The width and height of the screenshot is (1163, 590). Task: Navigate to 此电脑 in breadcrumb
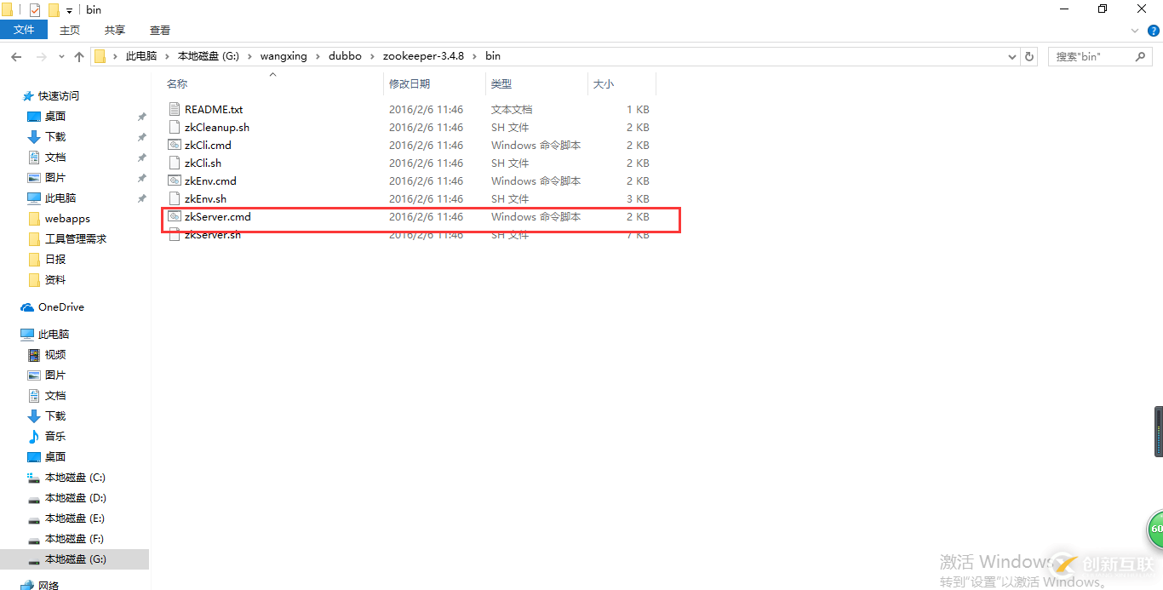141,56
